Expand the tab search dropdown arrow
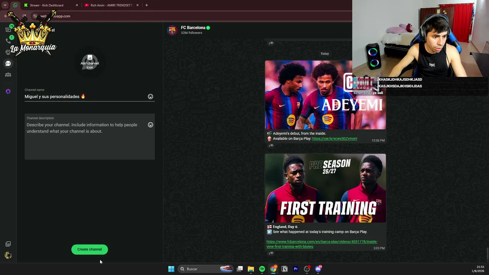This screenshot has height=275, width=489. pyautogui.click(x=5, y=5)
